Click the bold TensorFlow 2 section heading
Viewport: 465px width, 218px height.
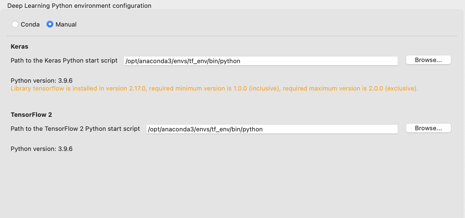pyautogui.click(x=31, y=115)
